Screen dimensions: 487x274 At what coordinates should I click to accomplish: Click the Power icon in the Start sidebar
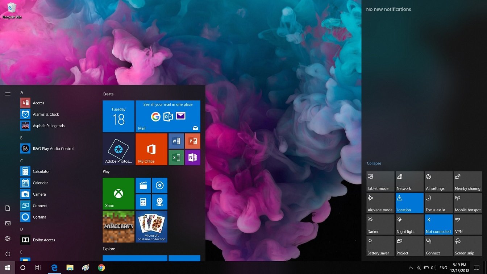(x=8, y=253)
